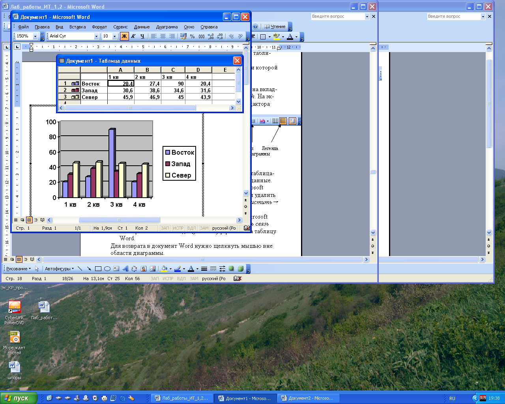505x404 pixels.
Task: Open the Windows пуск start button
Action: point(19,398)
